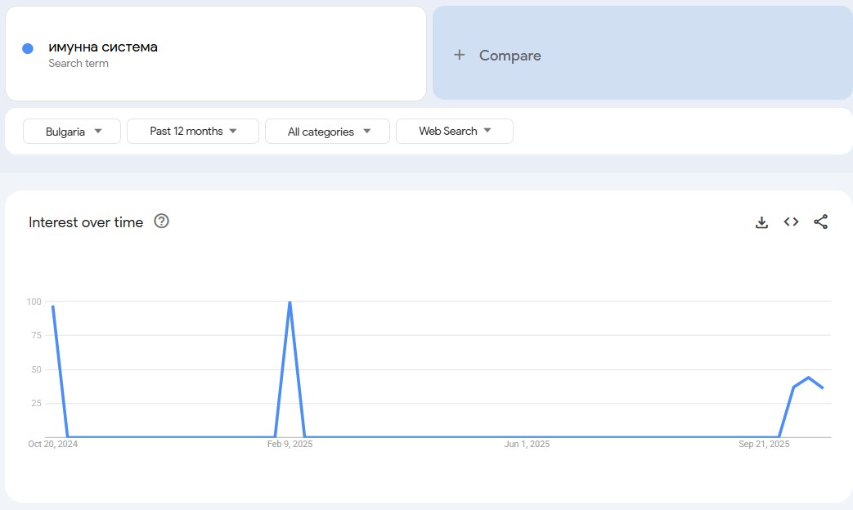853x510 pixels.
Task: Open the All categories dropdown
Action: 327,132
